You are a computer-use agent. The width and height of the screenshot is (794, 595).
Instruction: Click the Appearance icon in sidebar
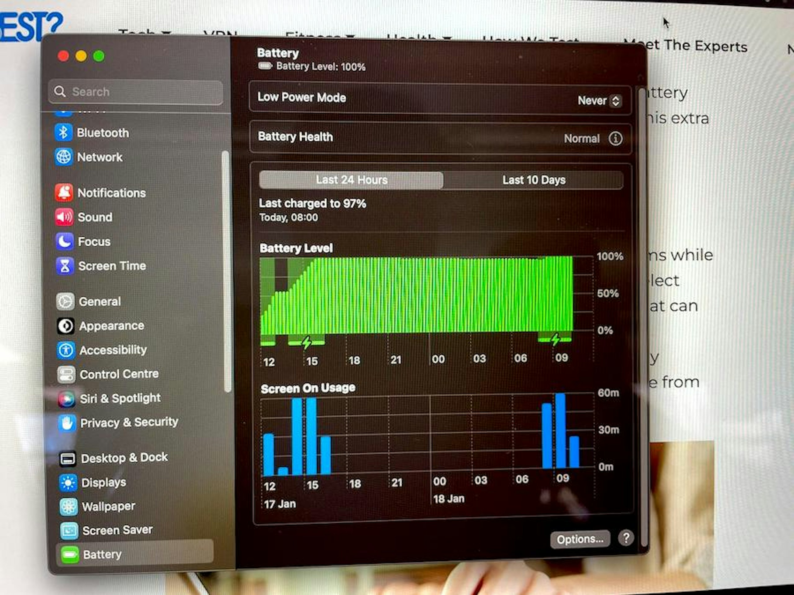tap(66, 326)
